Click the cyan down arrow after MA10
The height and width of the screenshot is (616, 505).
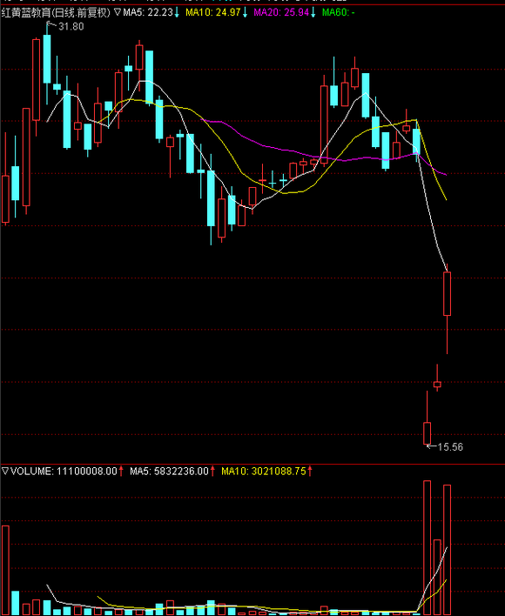(x=245, y=12)
